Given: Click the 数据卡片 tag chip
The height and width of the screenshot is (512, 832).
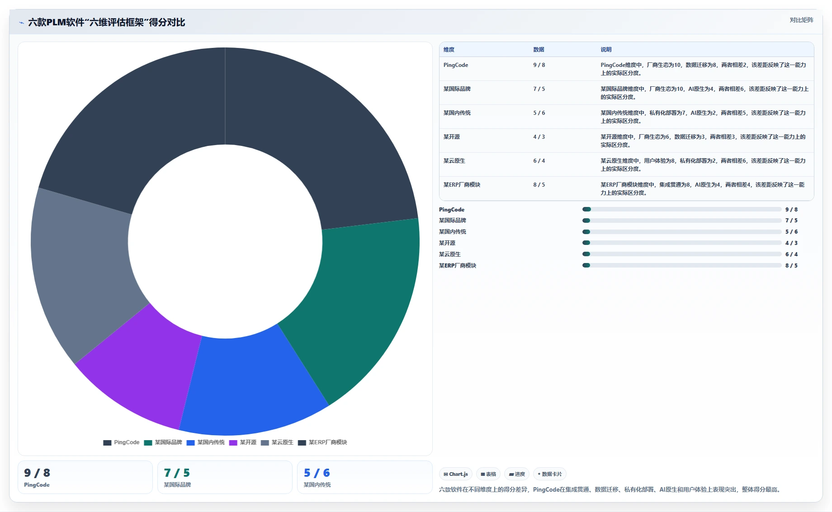Looking at the screenshot, I should (x=550, y=474).
